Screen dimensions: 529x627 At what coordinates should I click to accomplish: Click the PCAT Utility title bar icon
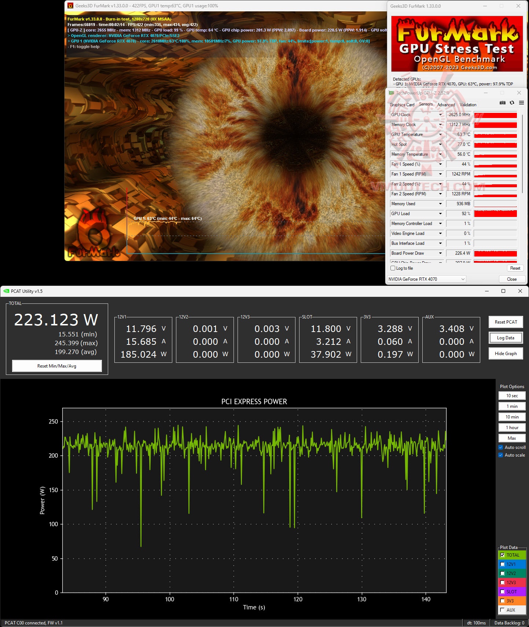point(6,291)
